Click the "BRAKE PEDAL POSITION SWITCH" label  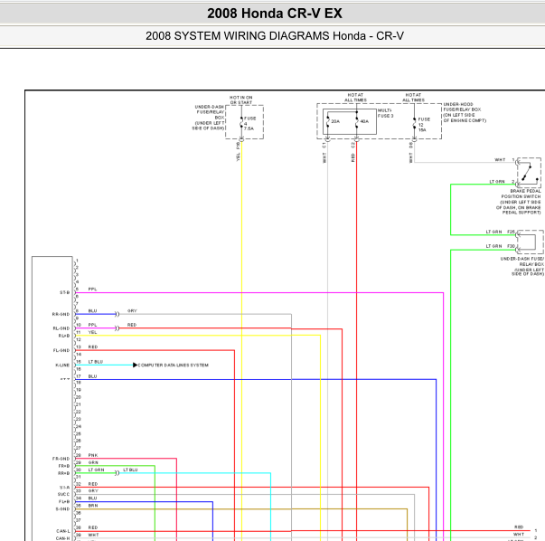point(521,202)
